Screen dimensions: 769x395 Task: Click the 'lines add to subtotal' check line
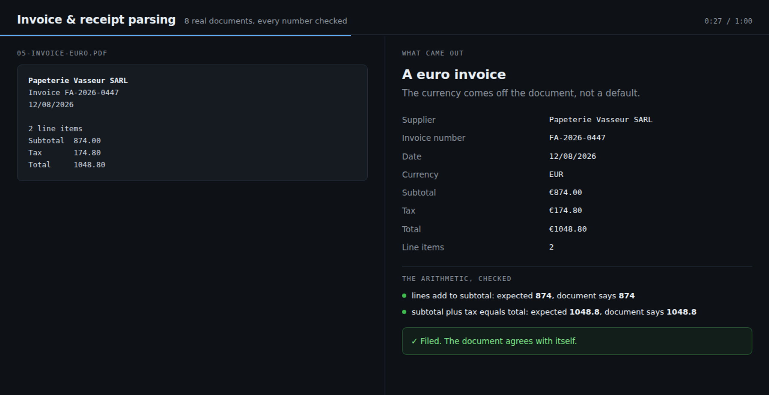523,296
